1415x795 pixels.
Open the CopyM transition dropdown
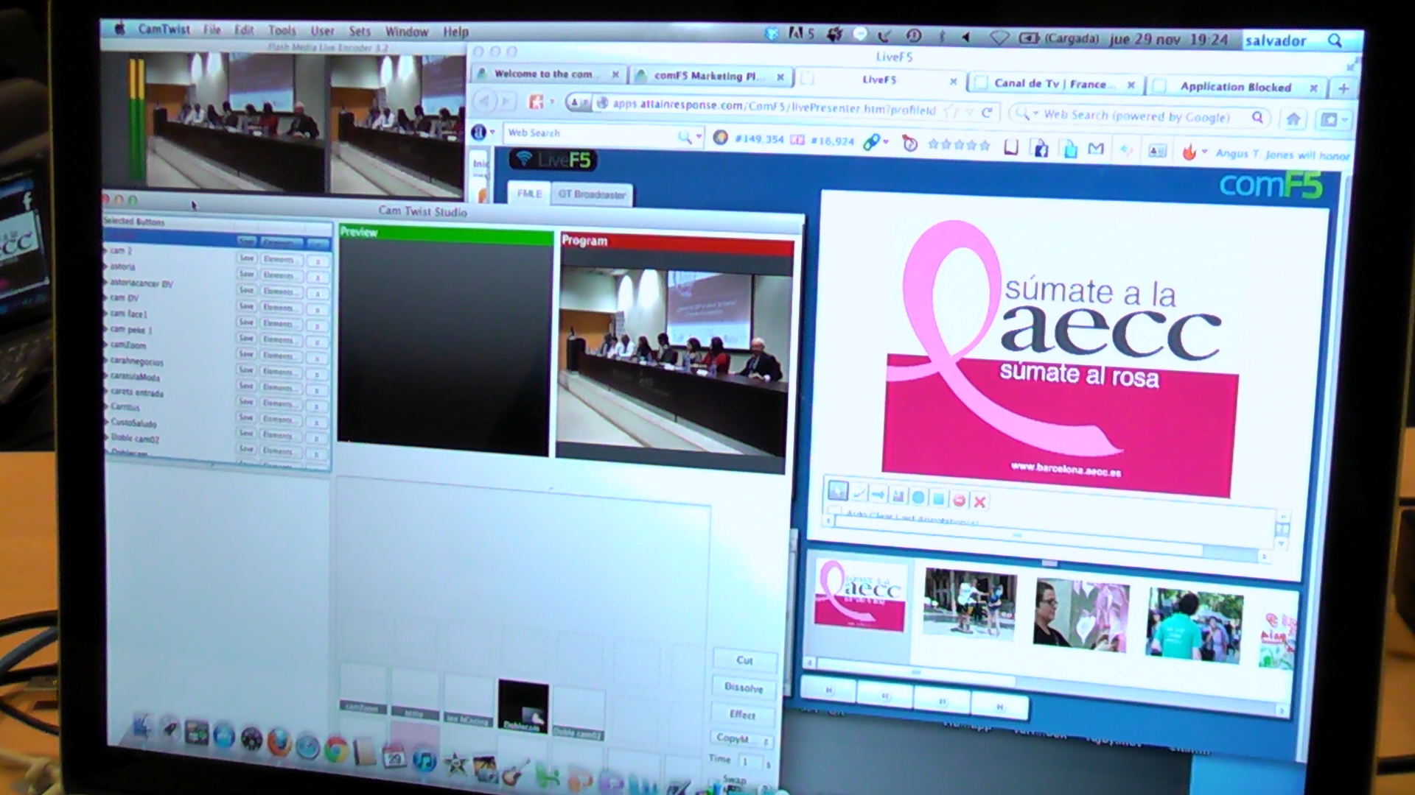[744, 738]
